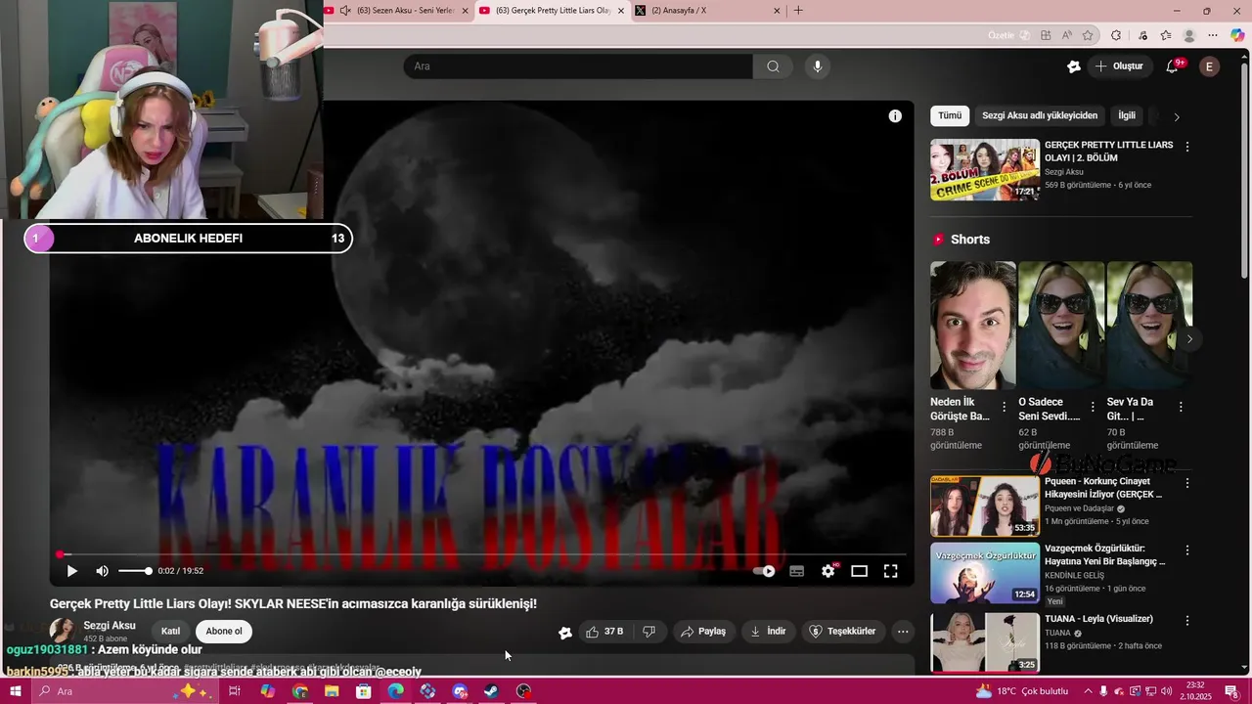Open options menu for '2. BÖLÜM' video
Viewport: 1252px width, 704px height.
coord(1187,147)
